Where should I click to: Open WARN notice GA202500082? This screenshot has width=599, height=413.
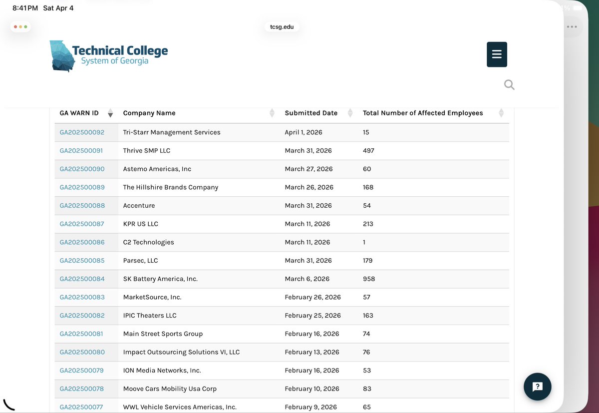pos(82,315)
